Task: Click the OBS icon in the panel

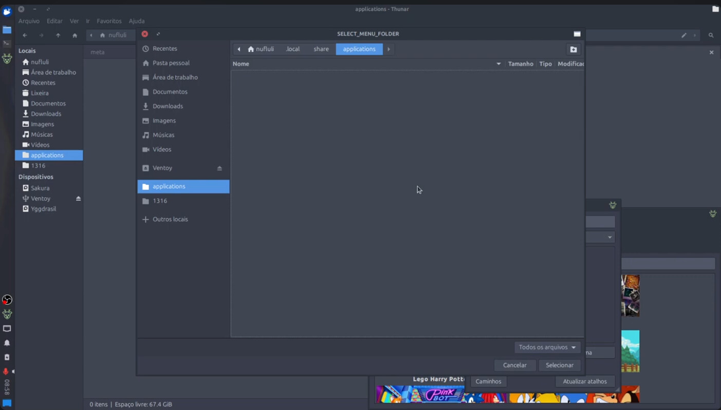Action: (7, 300)
